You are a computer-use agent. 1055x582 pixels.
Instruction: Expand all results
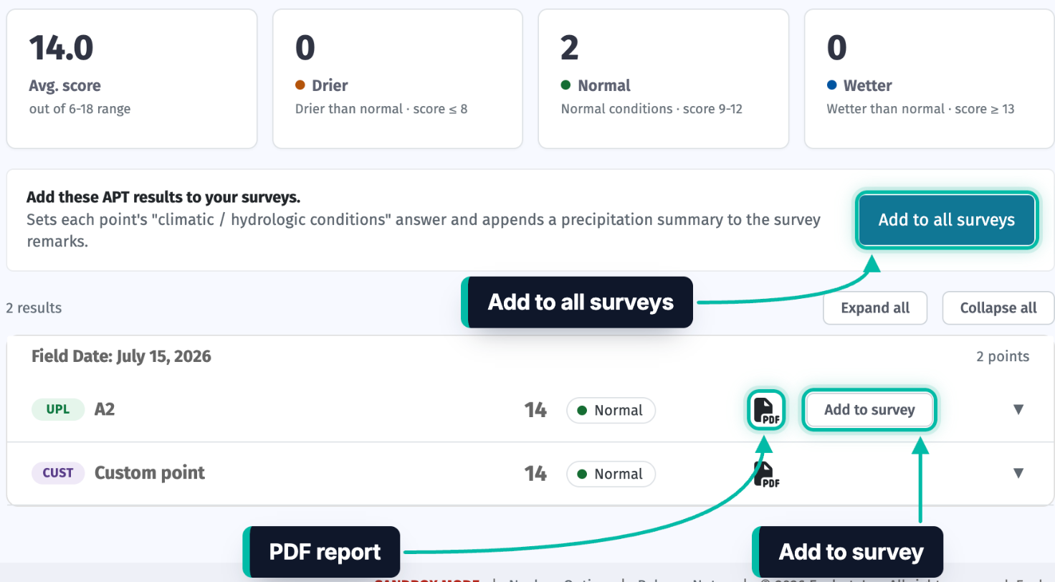(x=875, y=308)
